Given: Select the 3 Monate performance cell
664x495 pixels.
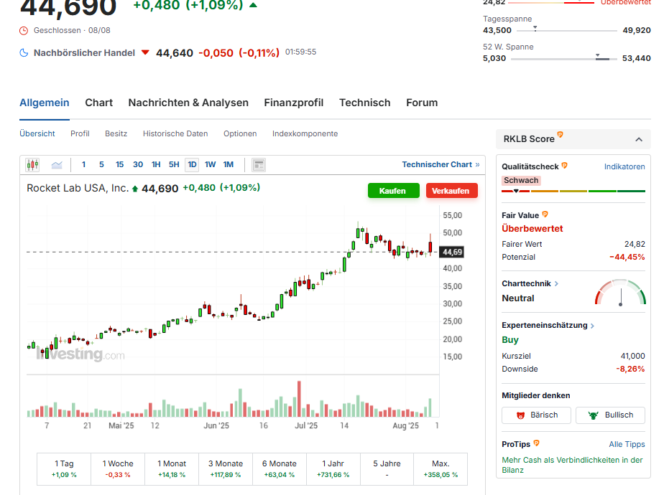Looking at the screenshot, I should click(226, 469).
